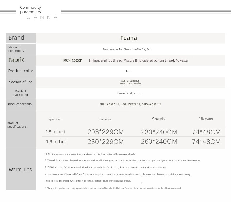The width and height of the screenshot is (231, 202).
Task: Select the 'Product Specifications' label
Action: [x=17, y=125]
